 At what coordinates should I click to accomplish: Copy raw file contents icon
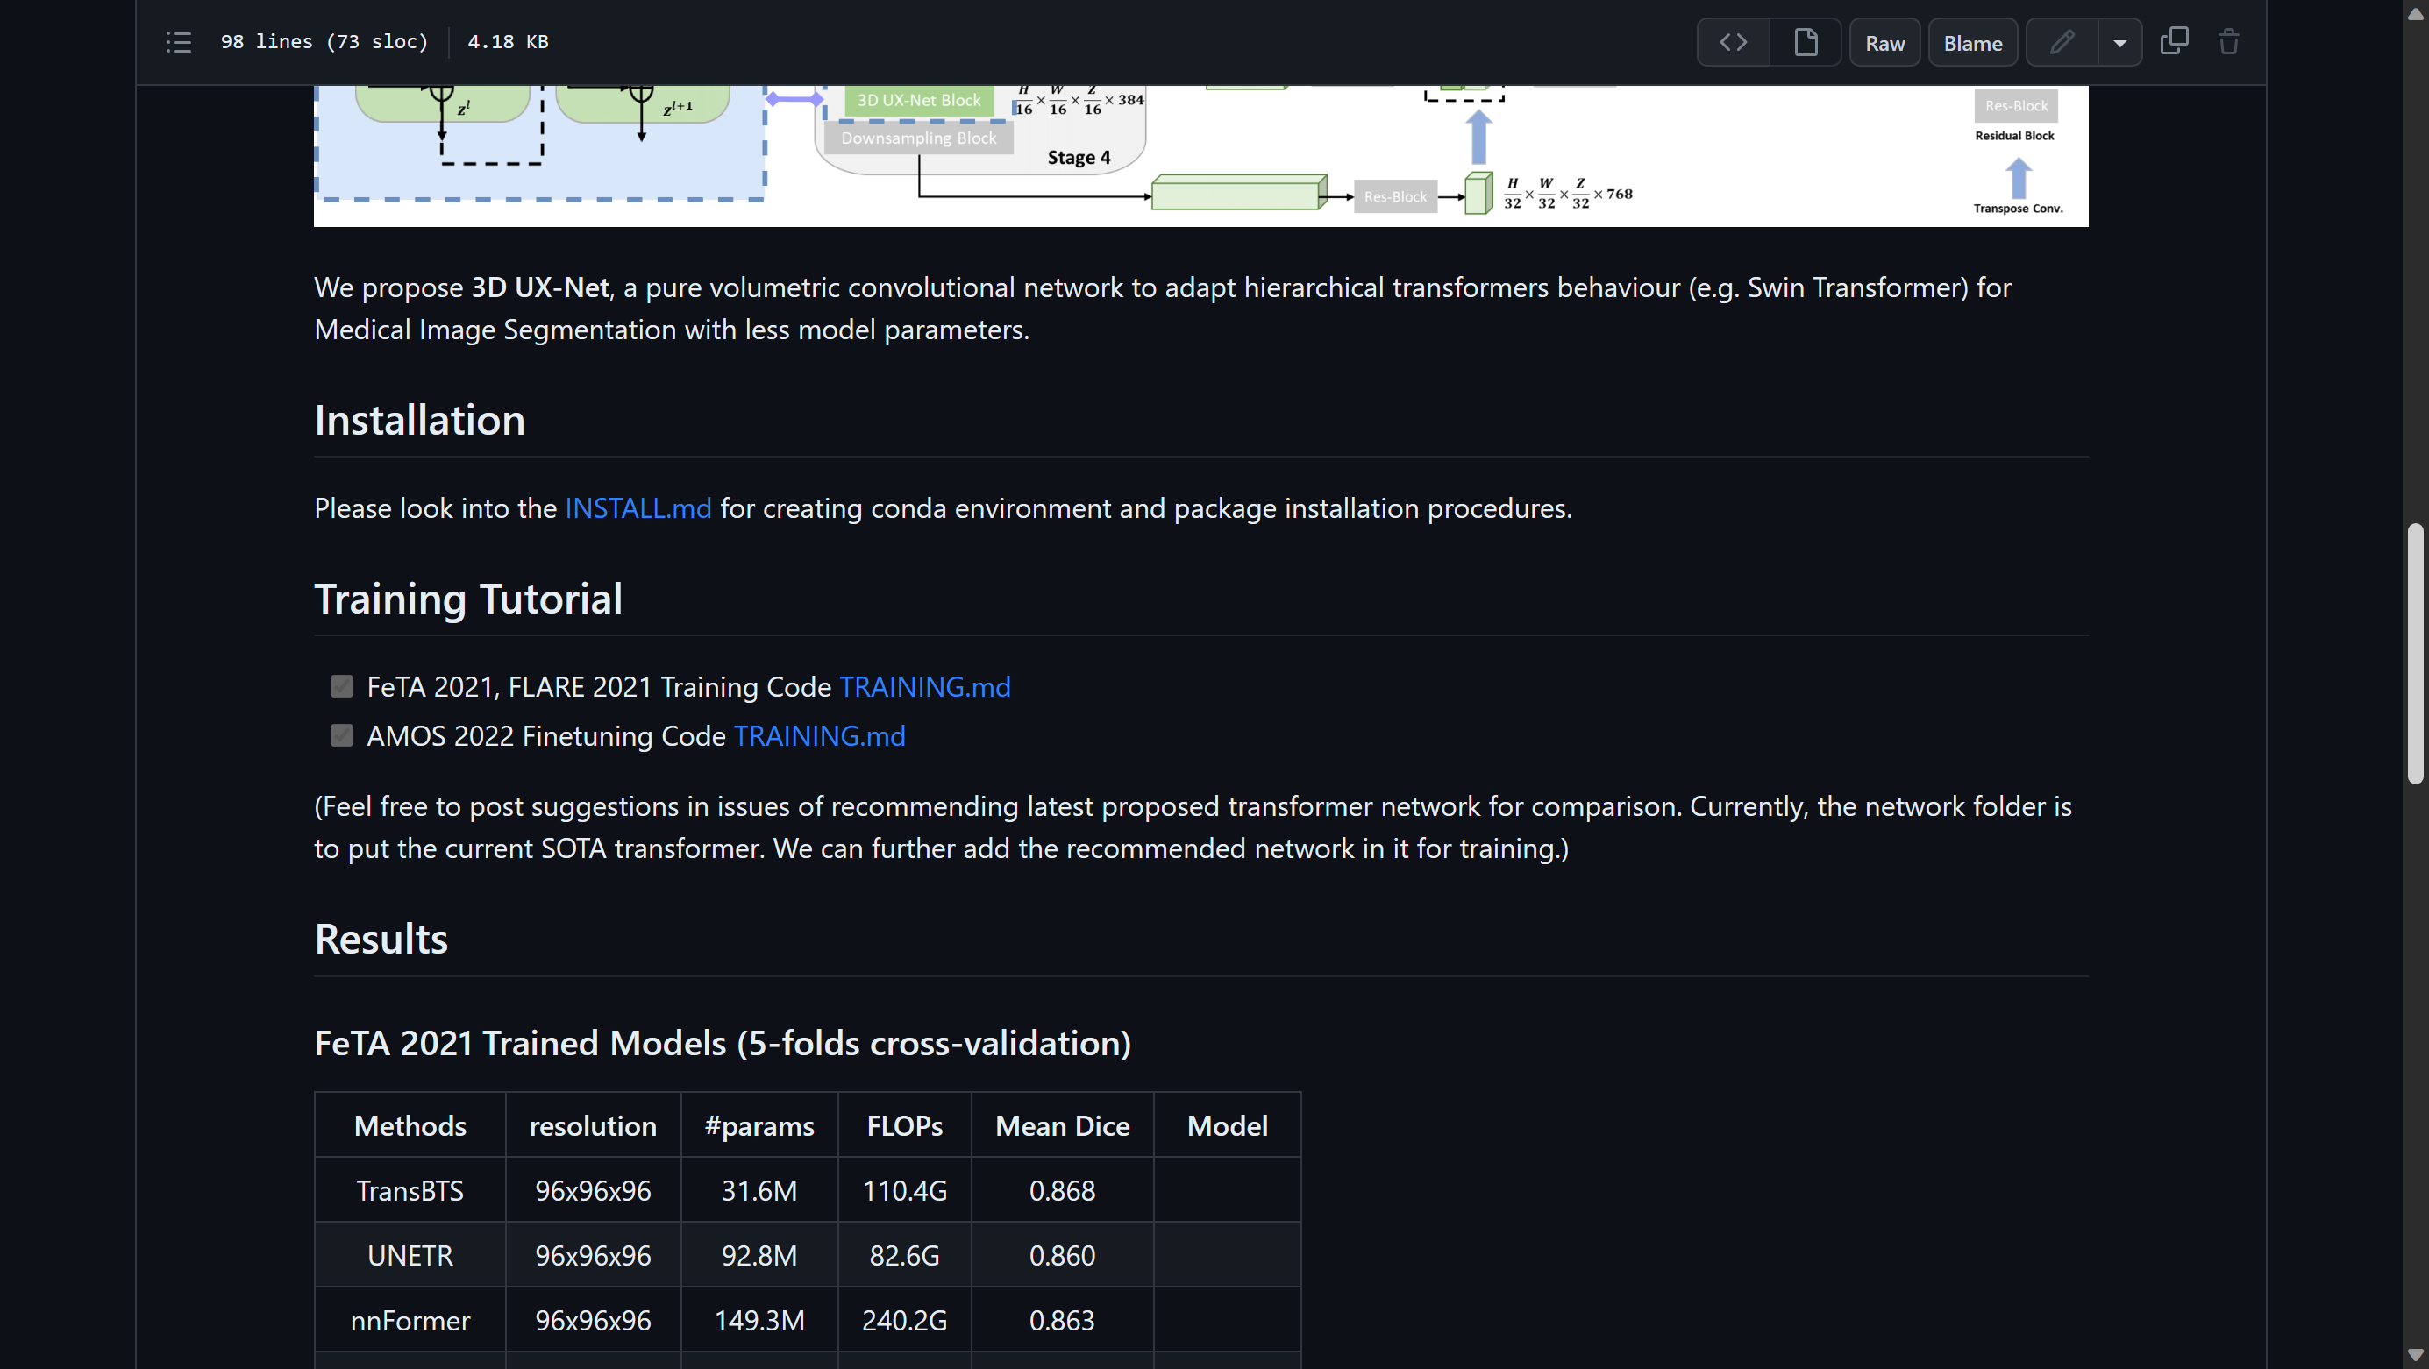[2174, 41]
